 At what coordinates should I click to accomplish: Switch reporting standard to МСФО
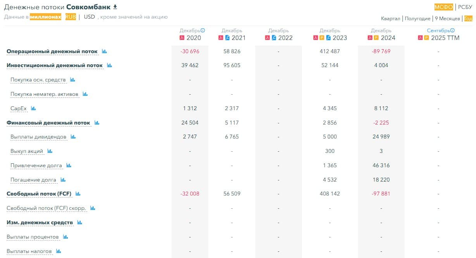(x=443, y=7)
